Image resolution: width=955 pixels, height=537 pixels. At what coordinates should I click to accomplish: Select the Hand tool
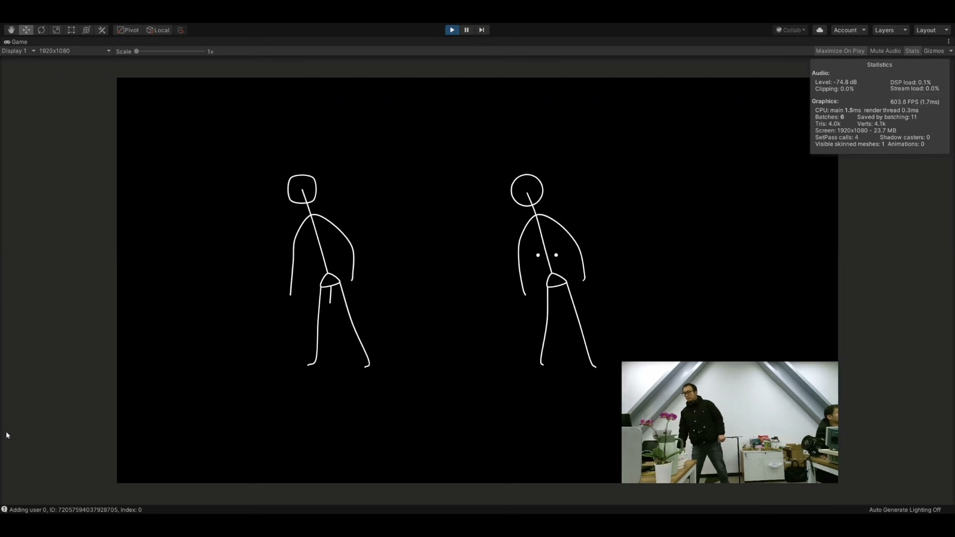click(x=11, y=30)
